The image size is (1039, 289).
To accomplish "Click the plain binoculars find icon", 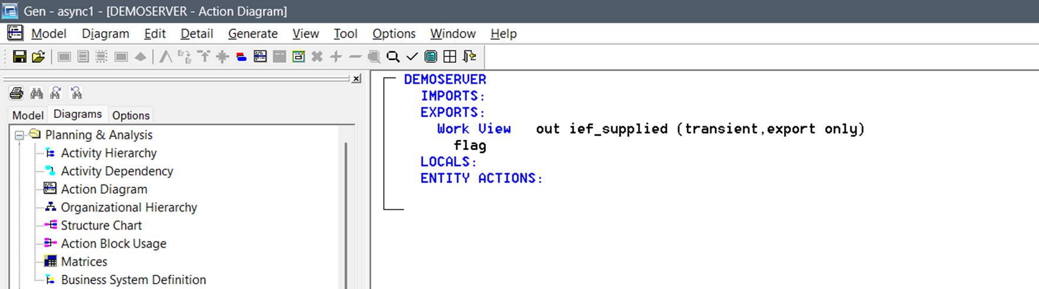I will pos(36,93).
